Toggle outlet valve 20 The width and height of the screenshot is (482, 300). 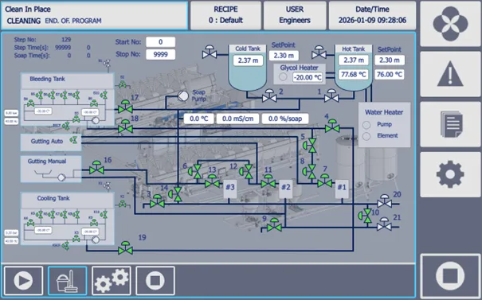point(384,201)
